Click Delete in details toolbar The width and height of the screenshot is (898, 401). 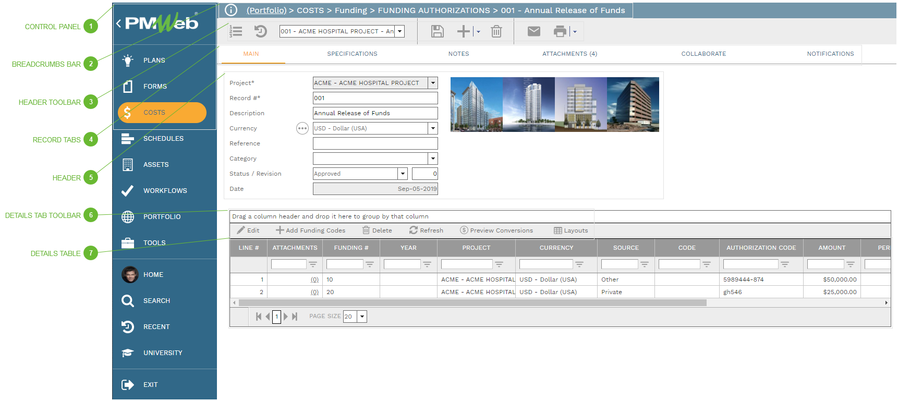(377, 230)
